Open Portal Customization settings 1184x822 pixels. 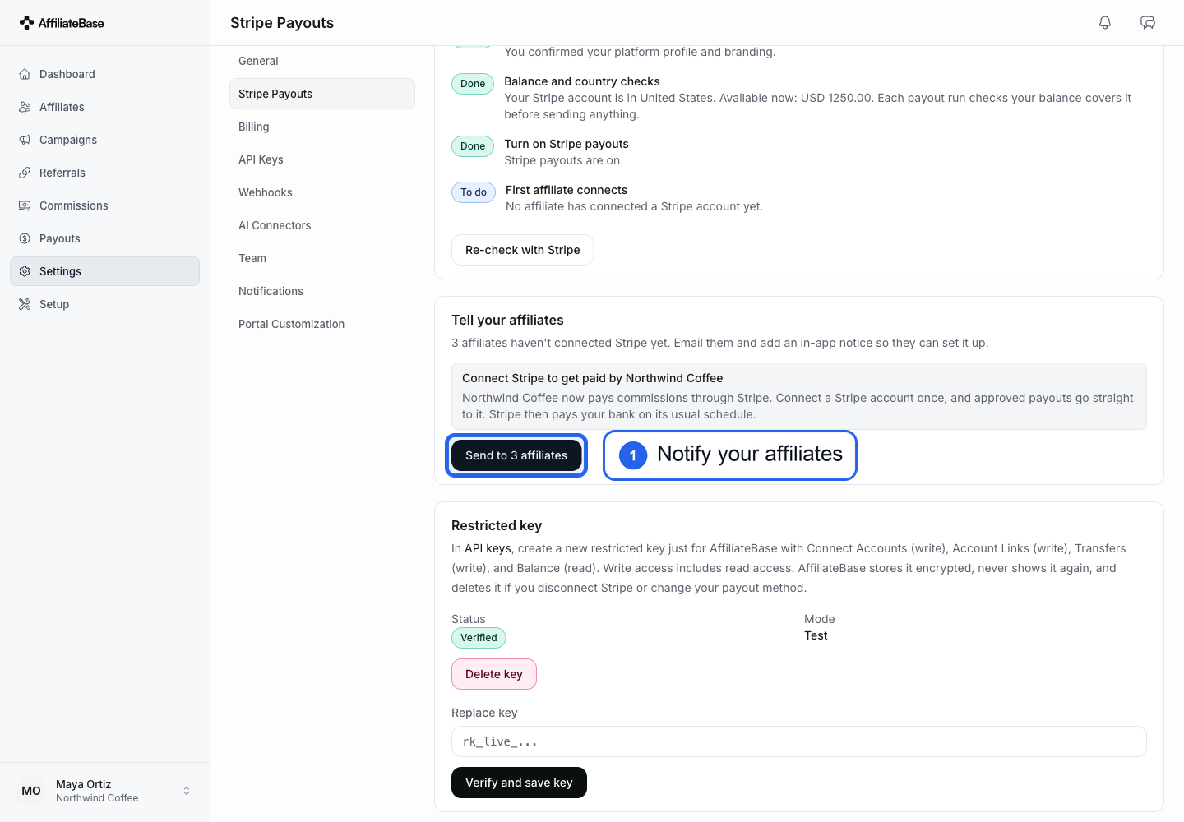[322, 324]
